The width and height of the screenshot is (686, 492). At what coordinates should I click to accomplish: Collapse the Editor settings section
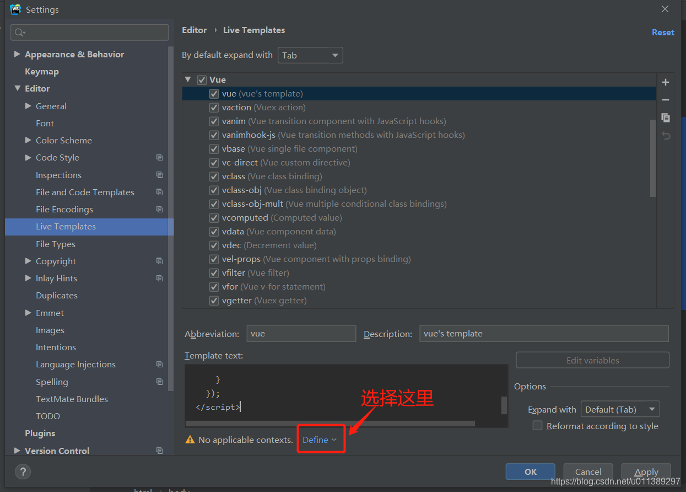[x=17, y=88]
